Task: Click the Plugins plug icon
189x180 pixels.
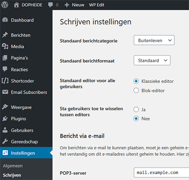Action: click(x=5, y=119)
